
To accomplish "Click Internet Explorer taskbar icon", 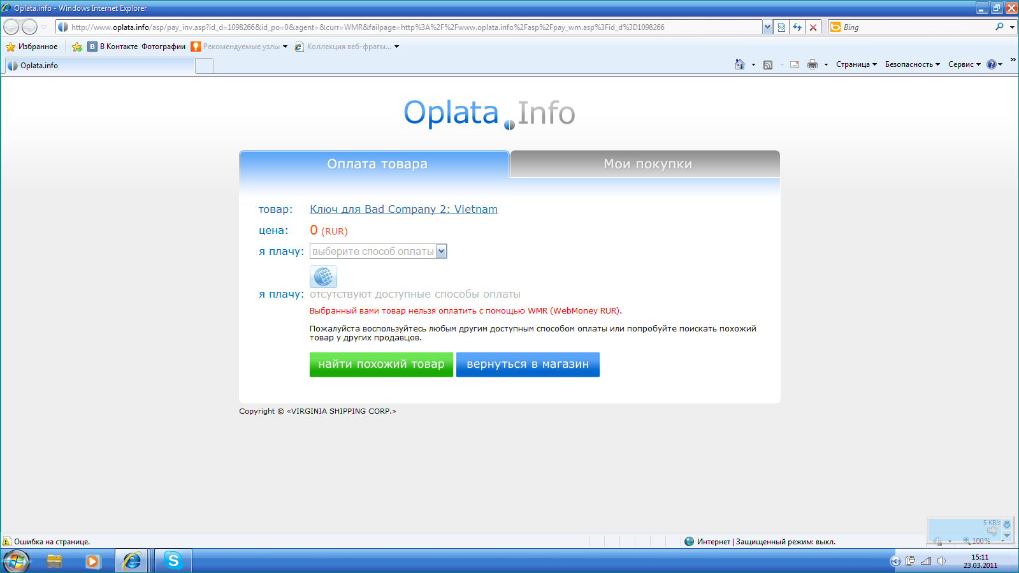I will click(132, 561).
